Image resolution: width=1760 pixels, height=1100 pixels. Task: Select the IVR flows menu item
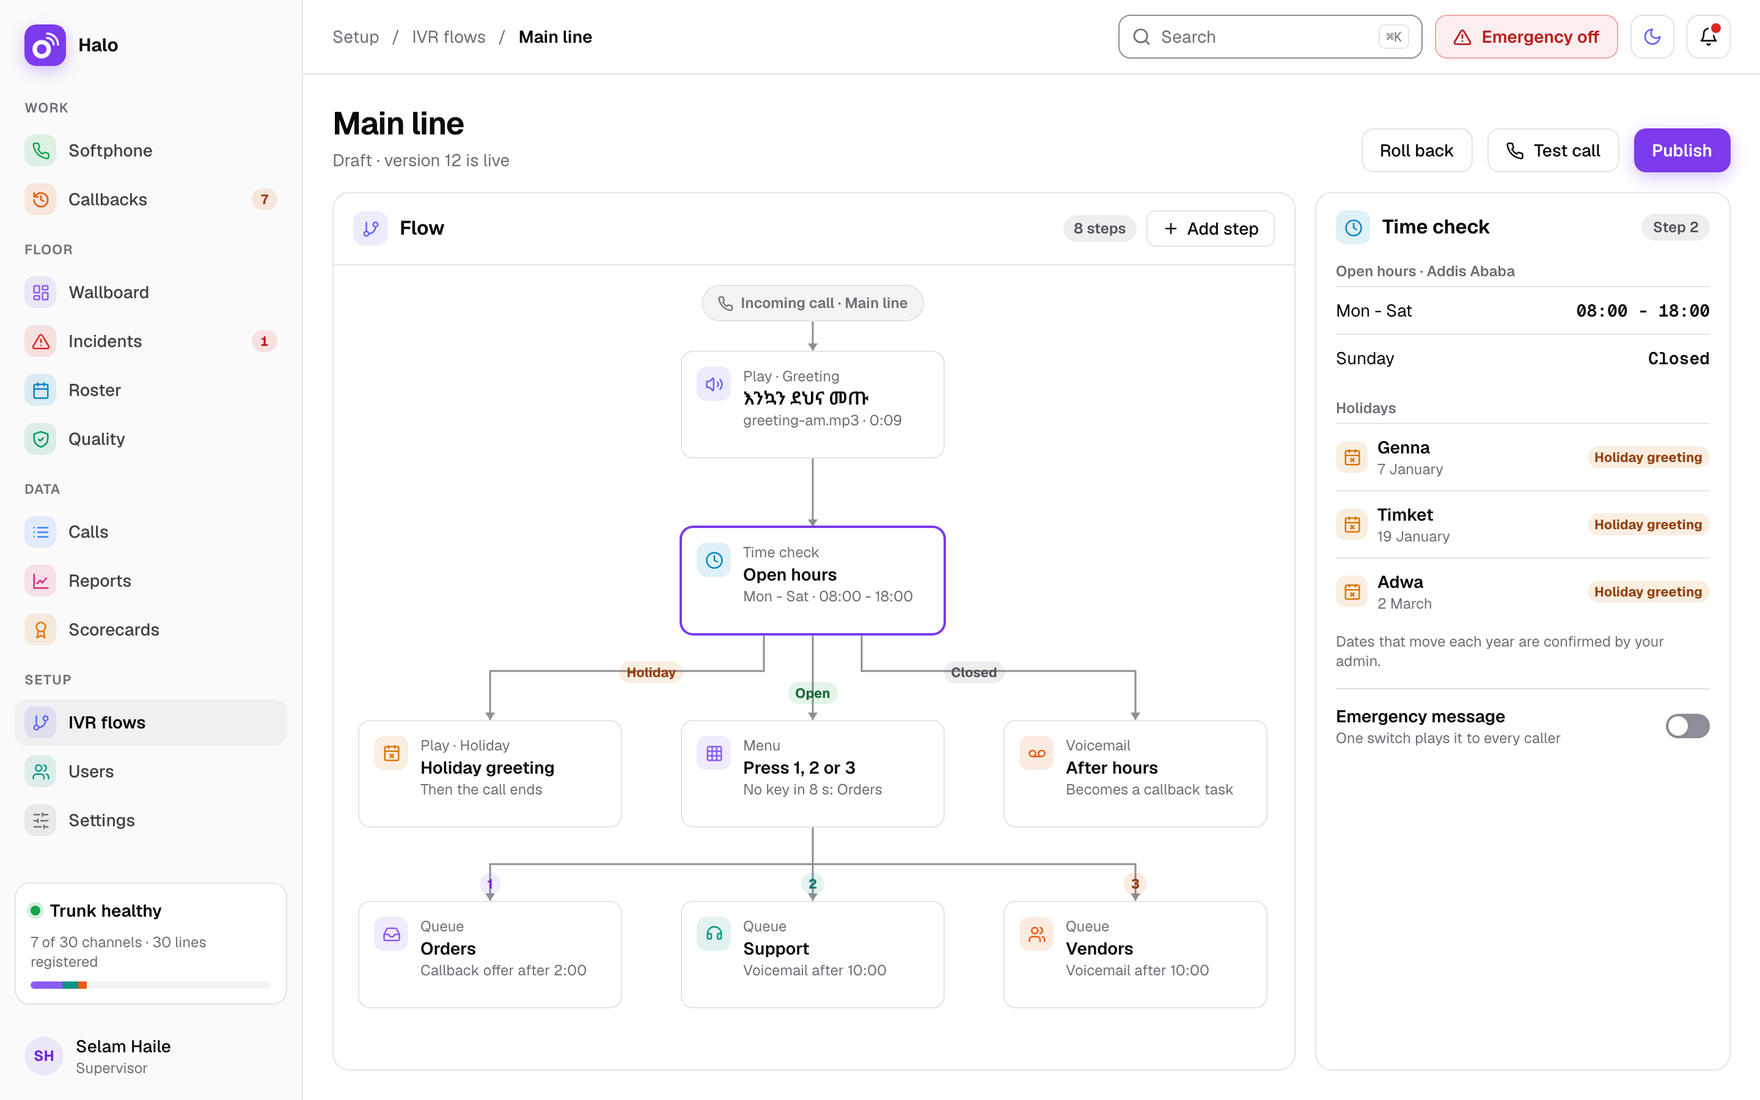pyautogui.click(x=150, y=722)
